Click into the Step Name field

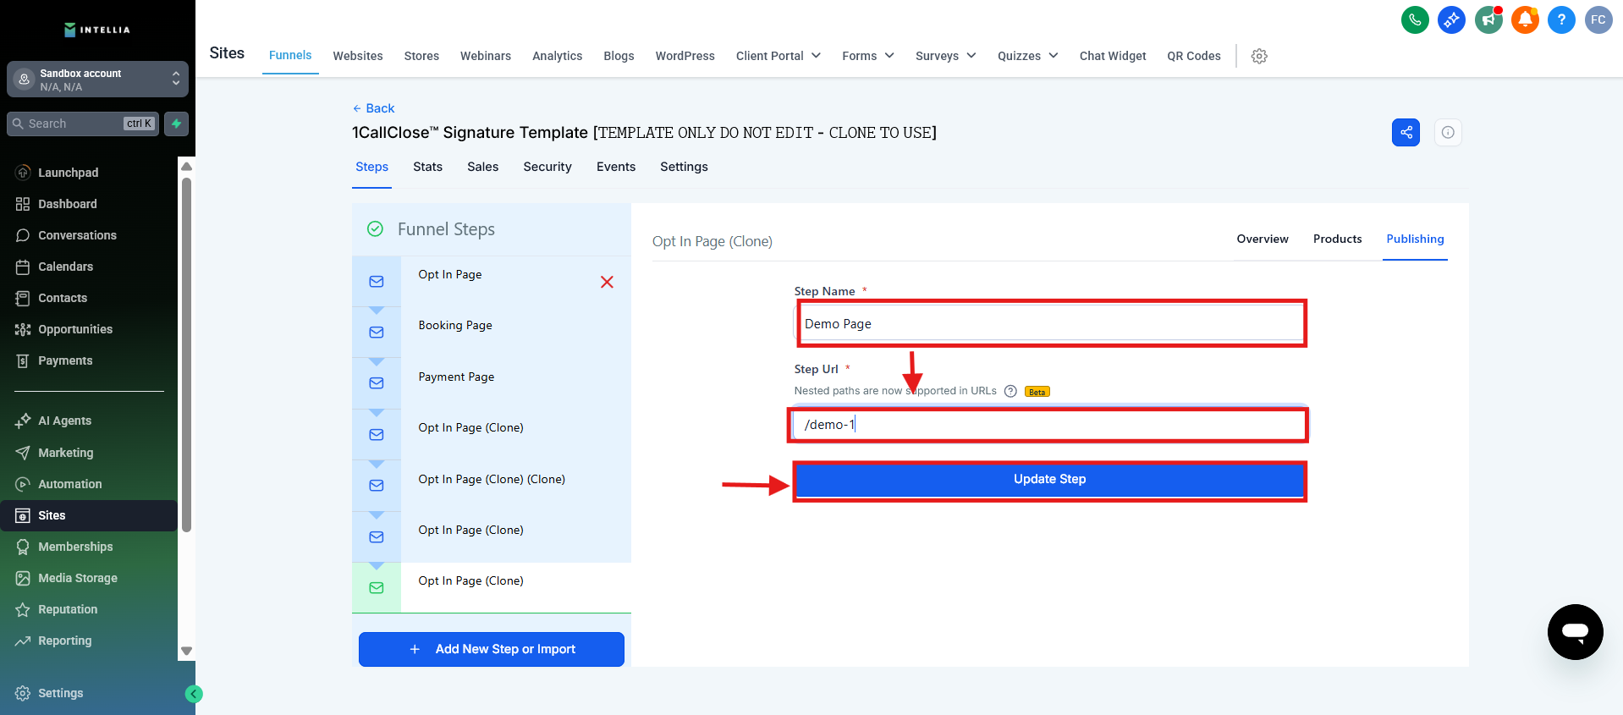point(1049,324)
